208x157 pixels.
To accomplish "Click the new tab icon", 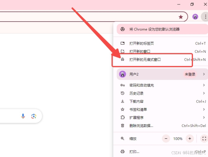I will click(x=122, y=43).
